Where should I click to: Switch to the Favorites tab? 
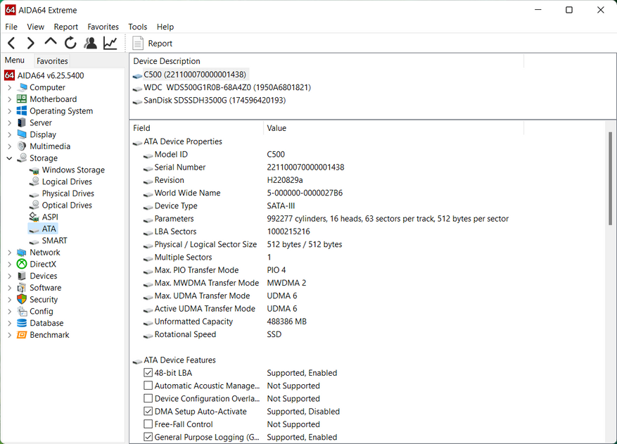click(52, 61)
